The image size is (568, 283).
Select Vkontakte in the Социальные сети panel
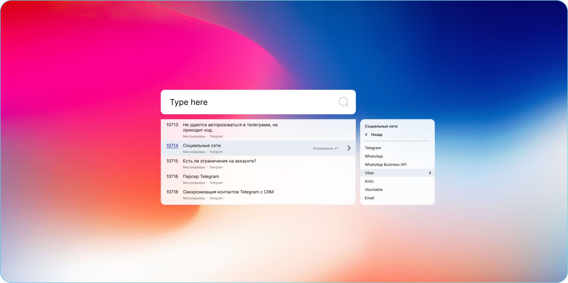click(x=374, y=189)
